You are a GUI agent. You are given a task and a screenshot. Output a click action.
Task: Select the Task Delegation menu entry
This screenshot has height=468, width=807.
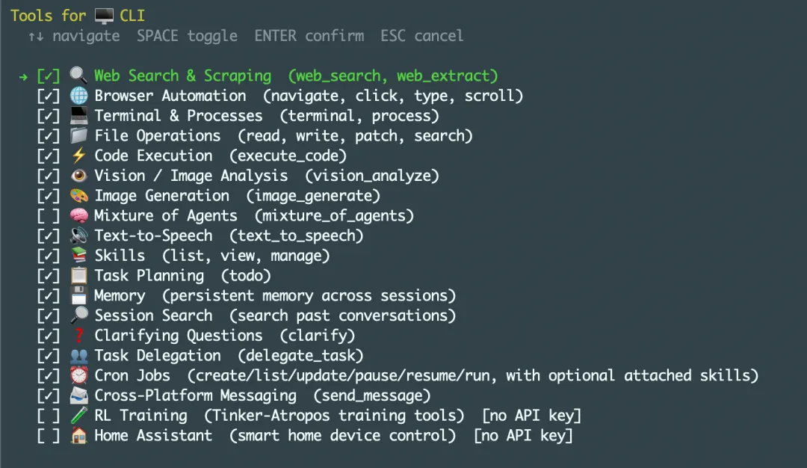tap(157, 356)
